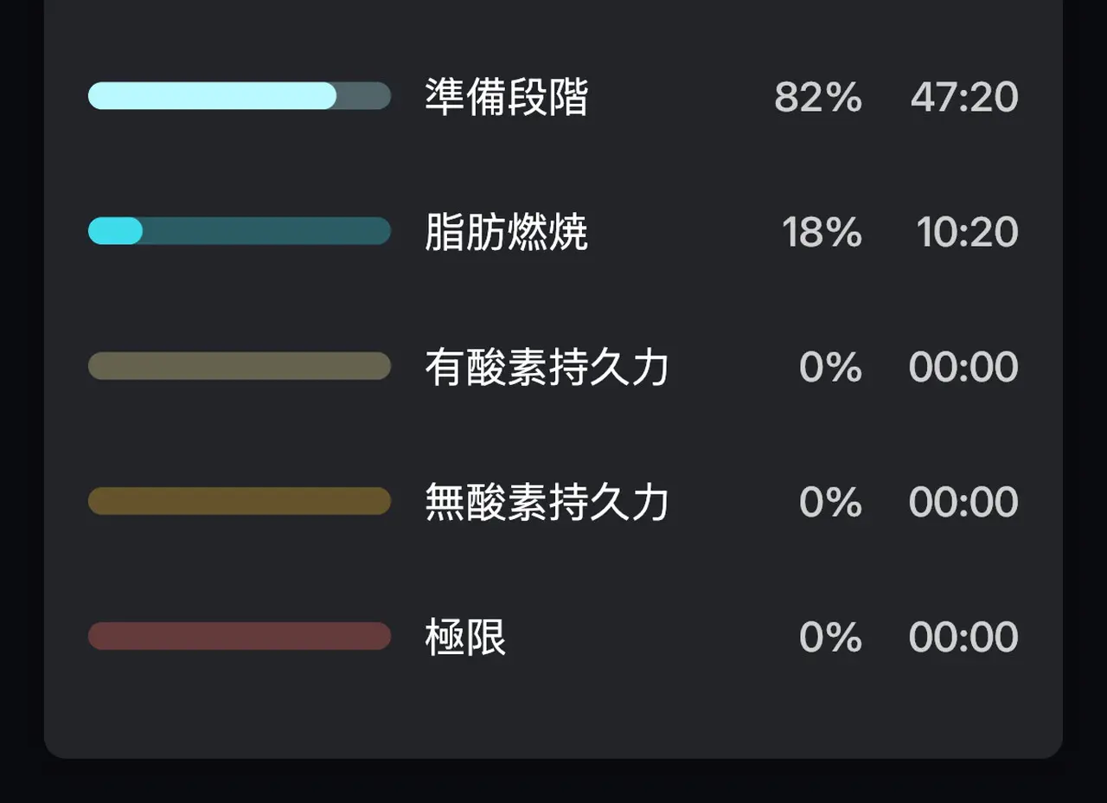Click the 無酸素持久力 progress bar
1107x803 pixels.
[x=240, y=501]
